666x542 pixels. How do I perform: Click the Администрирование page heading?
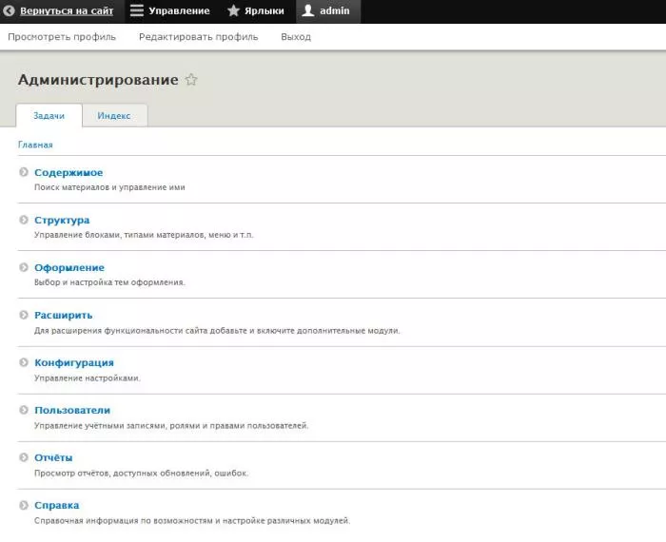pyautogui.click(x=98, y=80)
